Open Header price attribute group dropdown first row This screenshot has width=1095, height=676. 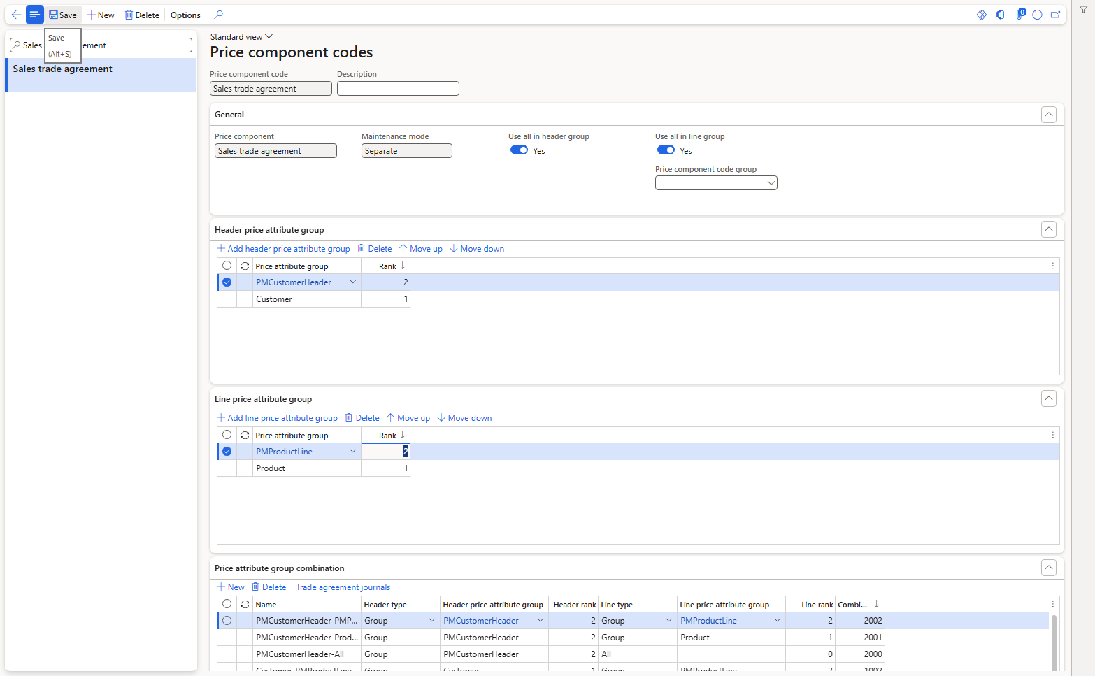(541, 621)
